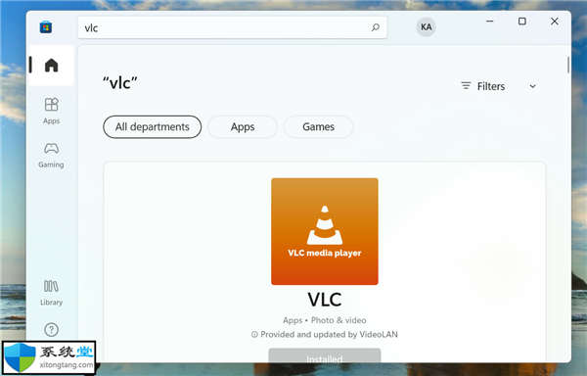Image resolution: width=587 pixels, height=376 pixels.
Task: Click the info icon beside VideoLAN provider
Action: pos(254,335)
